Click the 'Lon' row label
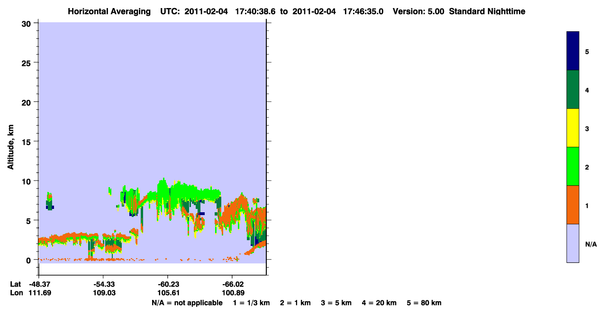The image size is (616, 316). (16, 293)
